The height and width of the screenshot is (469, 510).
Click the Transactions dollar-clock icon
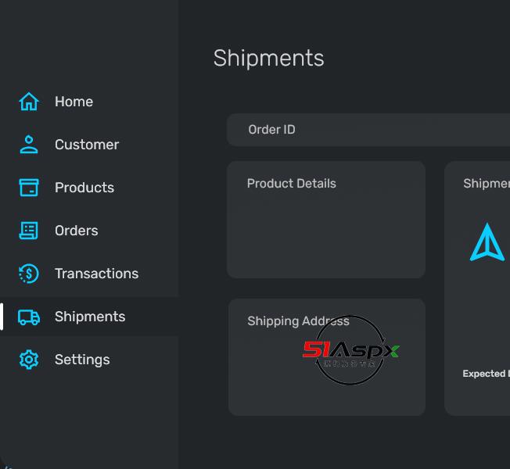point(29,274)
